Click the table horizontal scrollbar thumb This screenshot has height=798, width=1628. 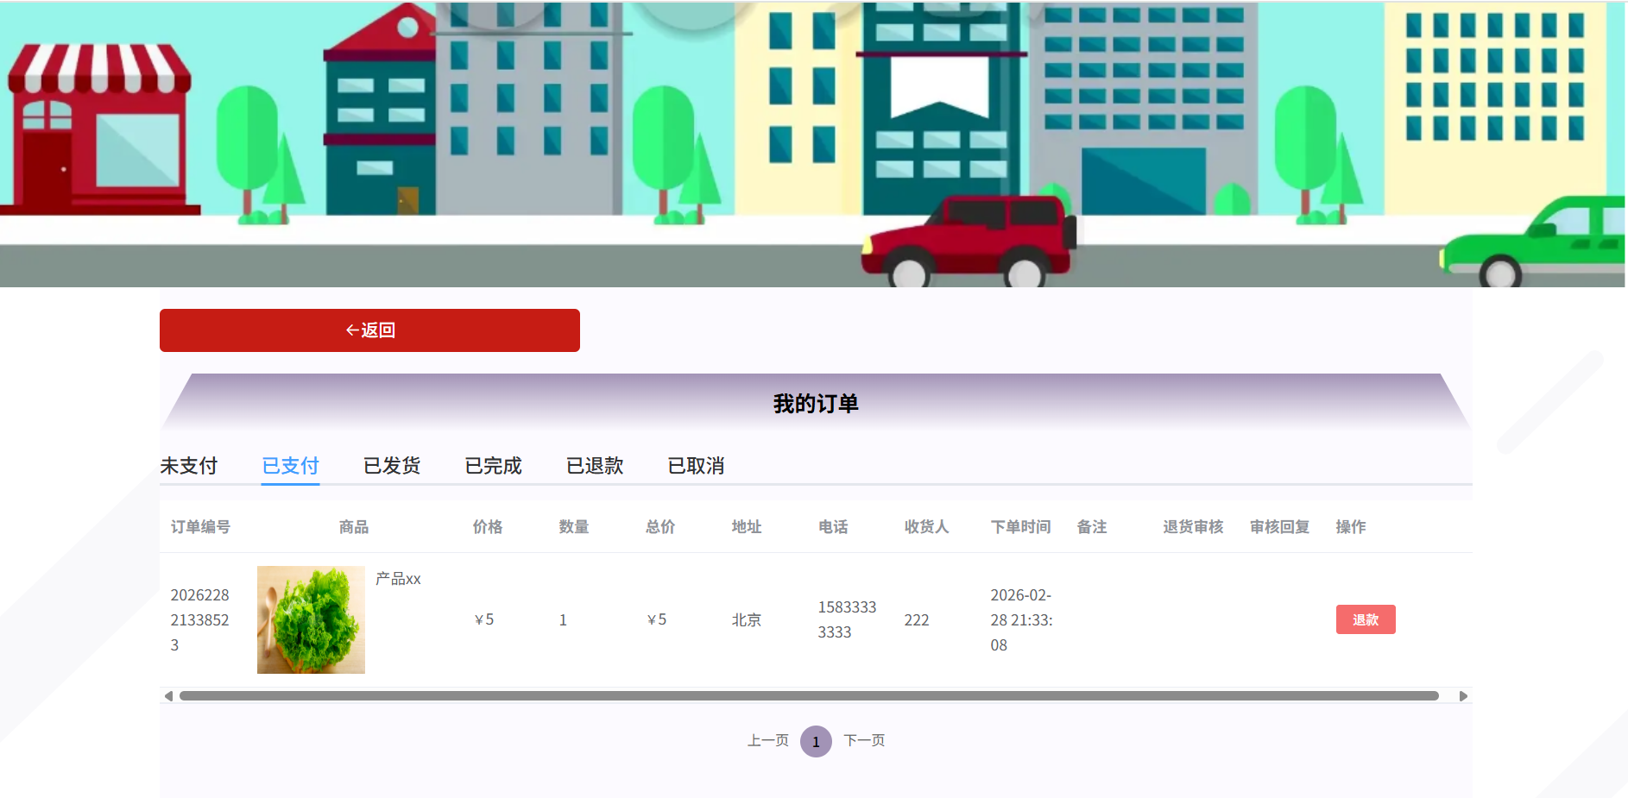[809, 696]
